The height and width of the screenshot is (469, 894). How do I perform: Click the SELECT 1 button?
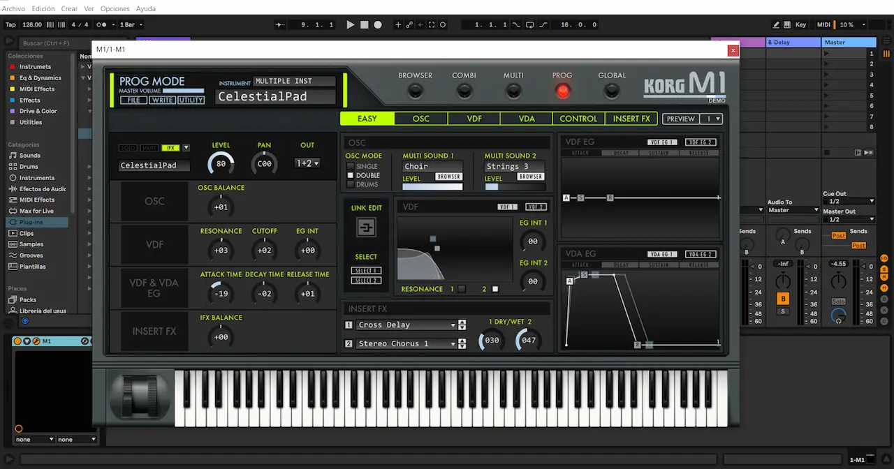366,271
